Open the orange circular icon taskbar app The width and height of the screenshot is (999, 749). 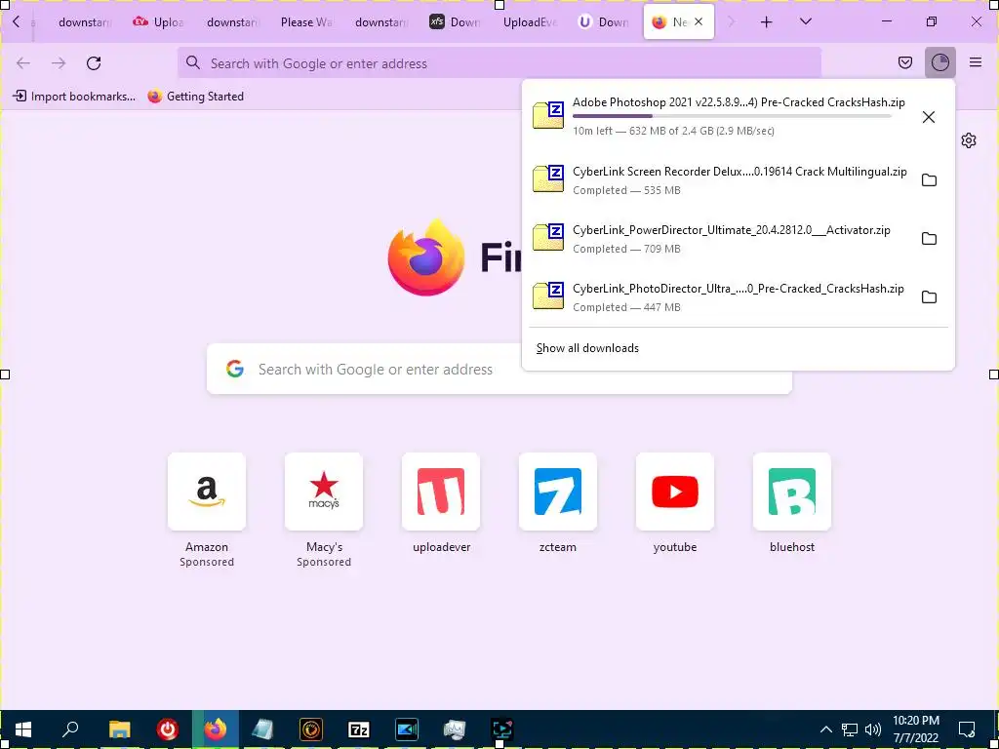tap(311, 729)
